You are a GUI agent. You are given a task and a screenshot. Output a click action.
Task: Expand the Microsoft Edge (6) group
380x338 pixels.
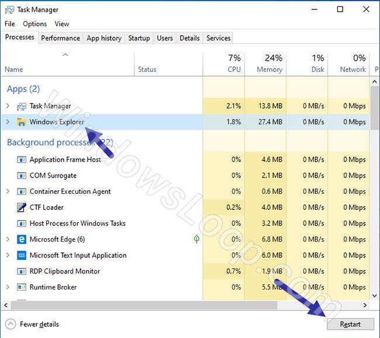(8, 239)
